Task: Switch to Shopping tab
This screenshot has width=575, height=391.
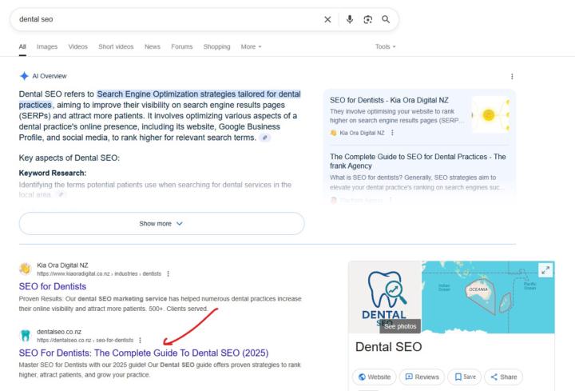Action: click(x=216, y=46)
